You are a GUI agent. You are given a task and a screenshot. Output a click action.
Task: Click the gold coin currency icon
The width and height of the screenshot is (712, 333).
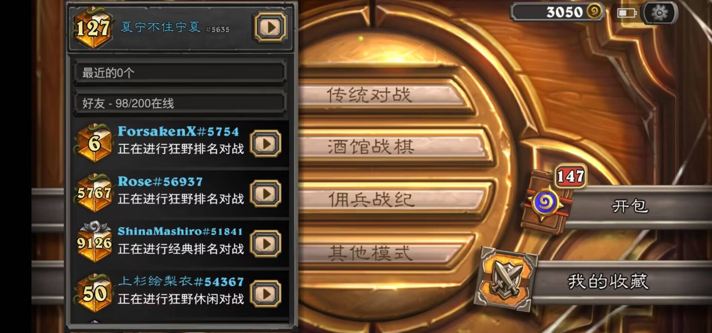point(594,11)
